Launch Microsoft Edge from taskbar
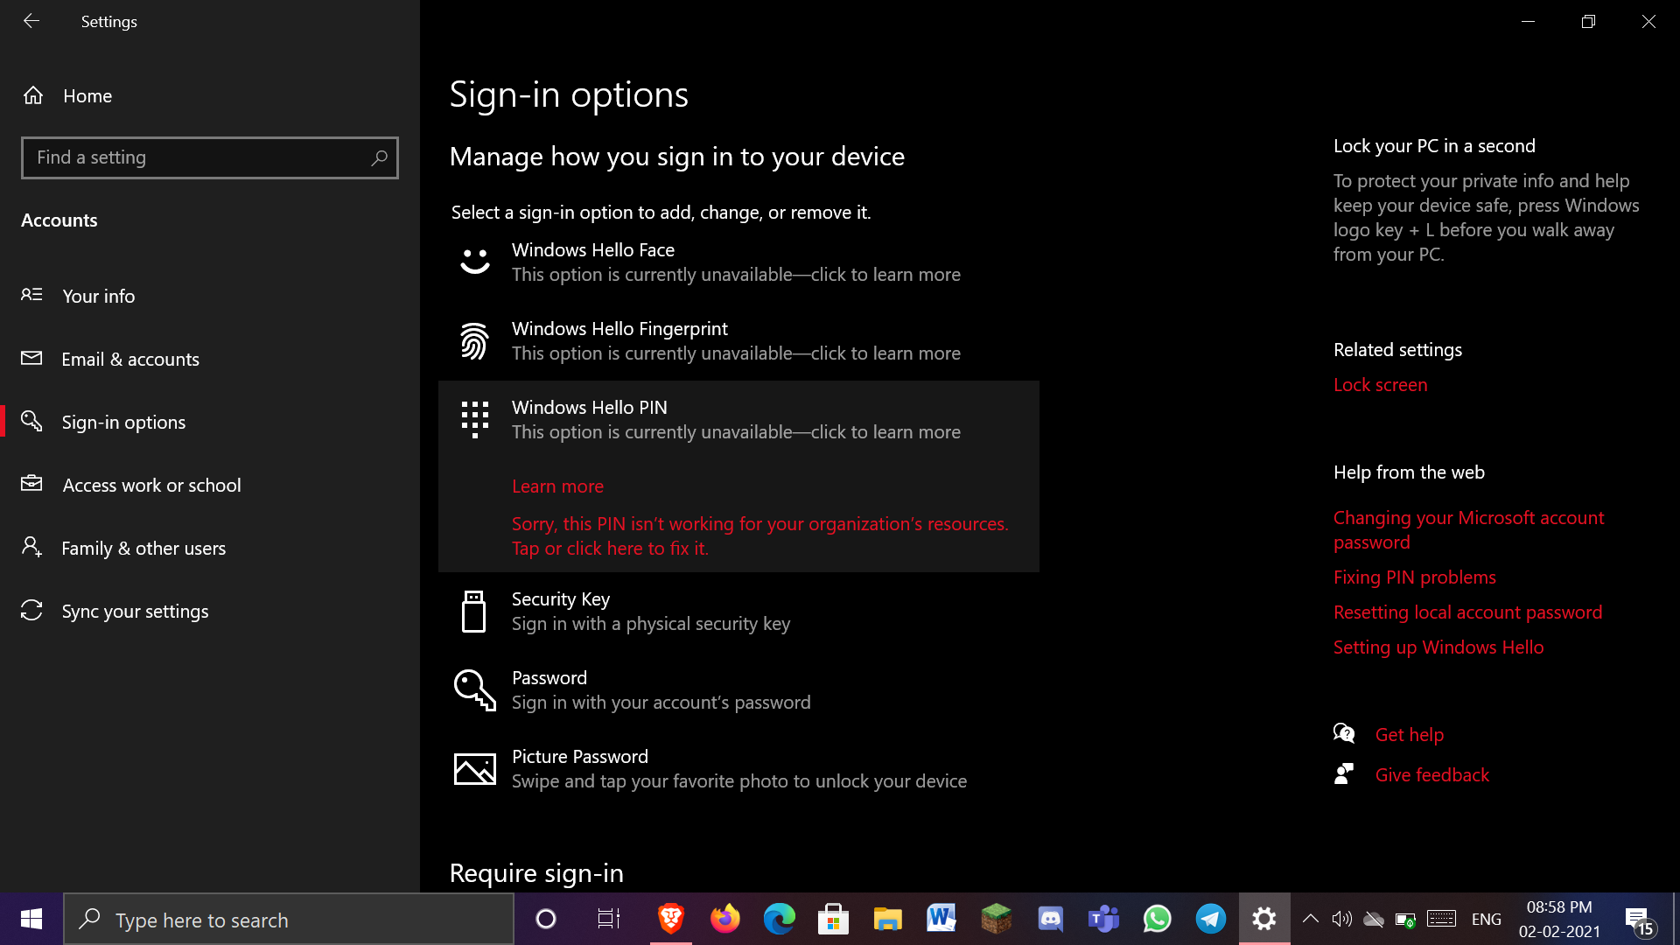This screenshot has width=1680, height=945. pos(779,919)
